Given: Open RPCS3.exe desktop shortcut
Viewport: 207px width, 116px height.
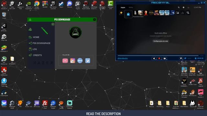Looking at the screenshot, I should 37,104.
